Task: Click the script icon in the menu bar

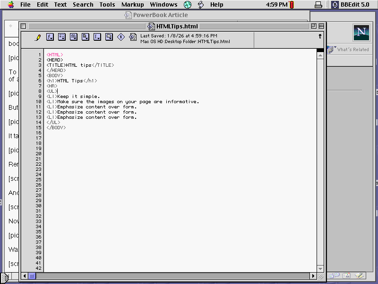Action: 200,4
